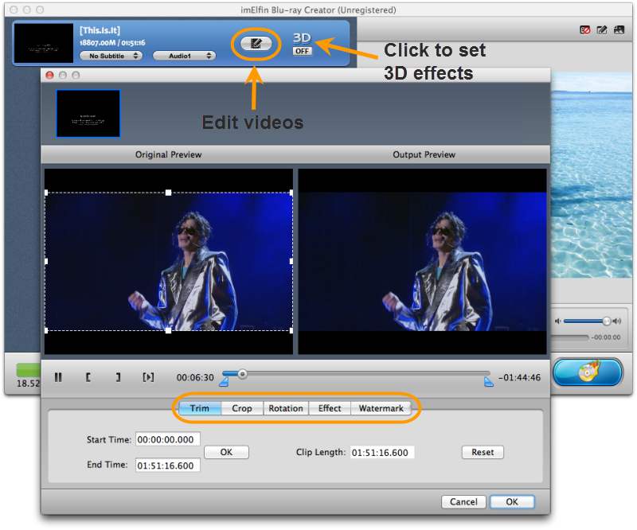Click the delete icon in main window toolbar

pyautogui.click(x=585, y=30)
